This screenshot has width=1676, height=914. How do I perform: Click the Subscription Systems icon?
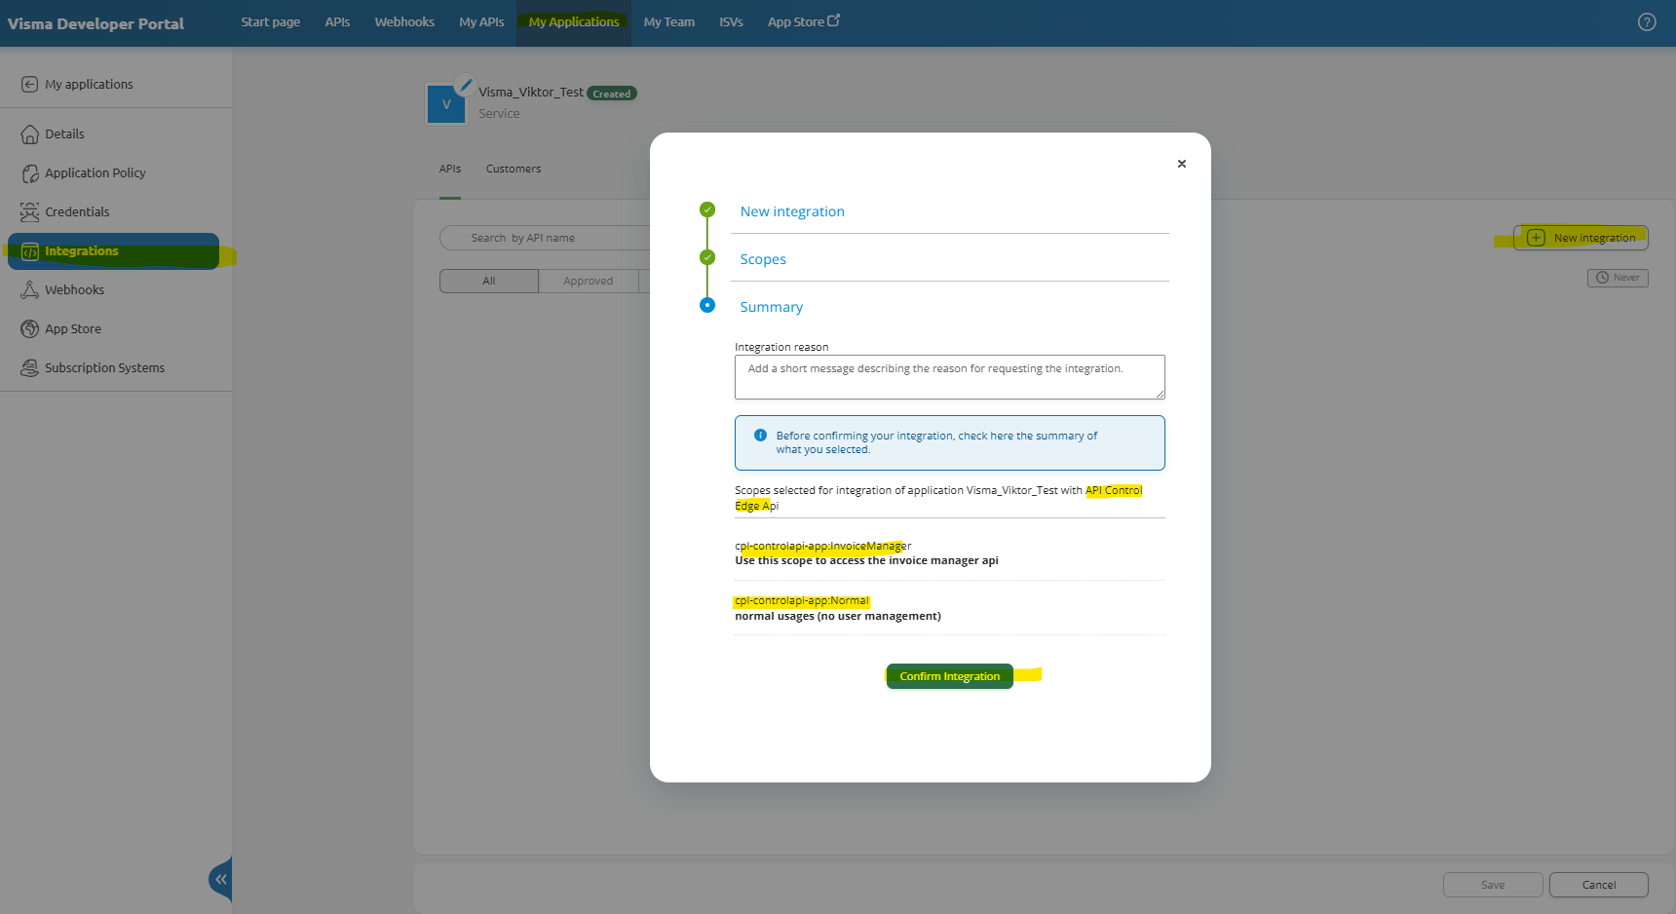coord(29,368)
